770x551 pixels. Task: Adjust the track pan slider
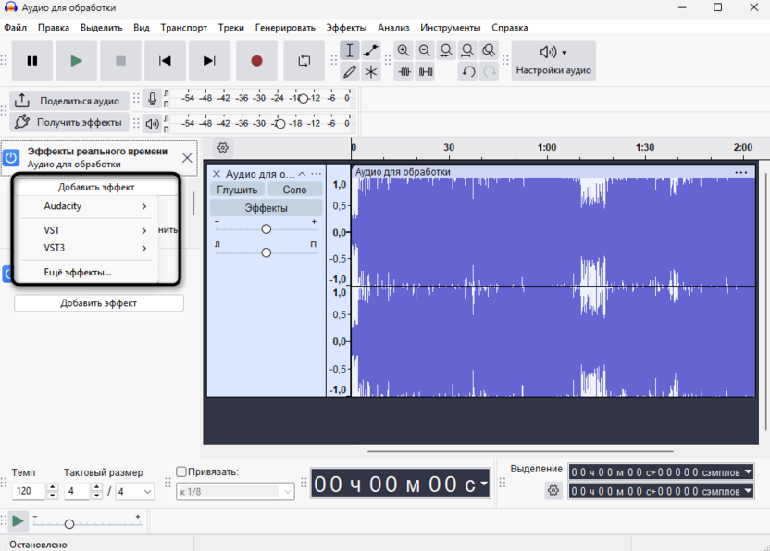click(x=267, y=252)
